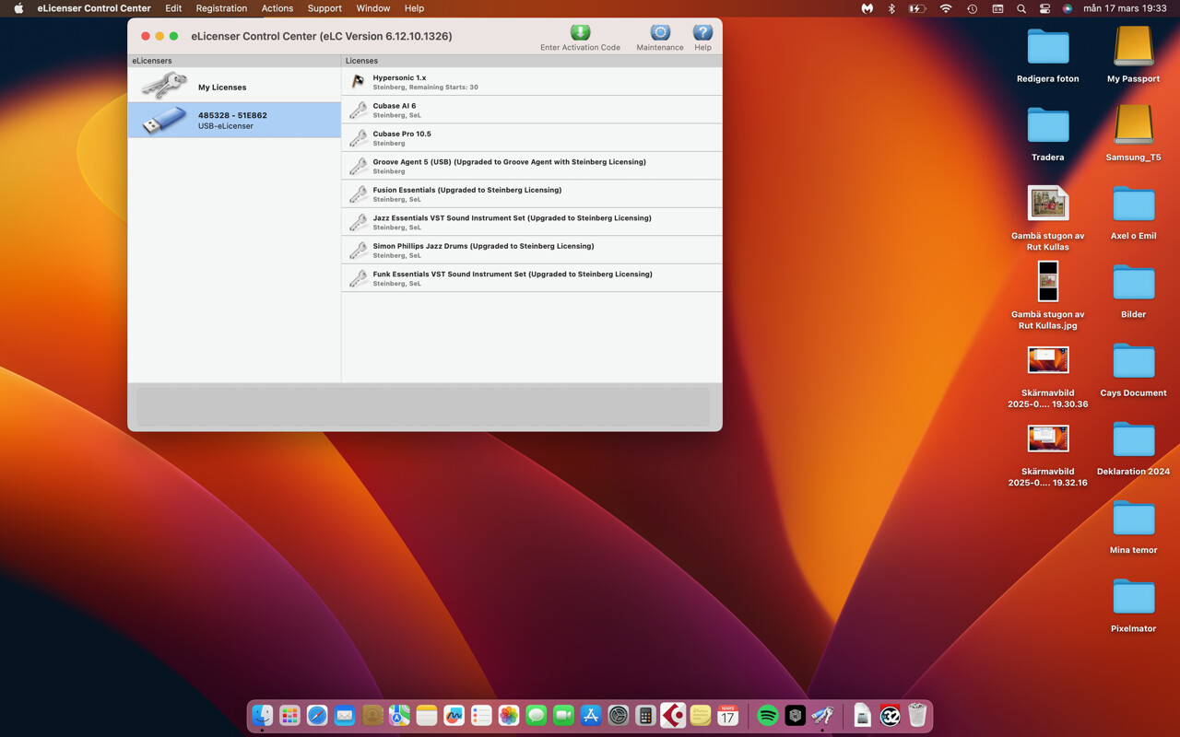Image resolution: width=1180 pixels, height=737 pixels.
Task: Open Finder from the Dock
Action: point(263,715)
